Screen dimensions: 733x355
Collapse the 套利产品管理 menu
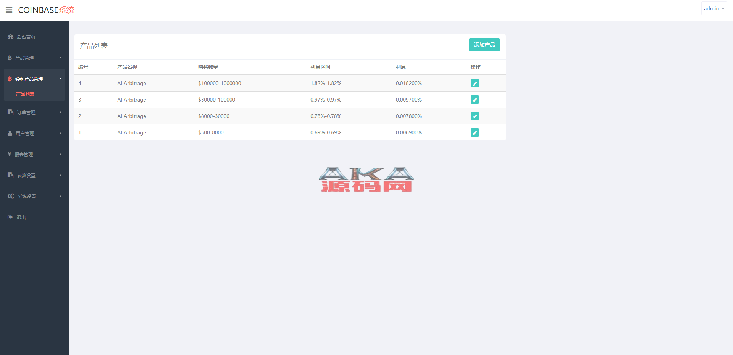click(34, 79)
